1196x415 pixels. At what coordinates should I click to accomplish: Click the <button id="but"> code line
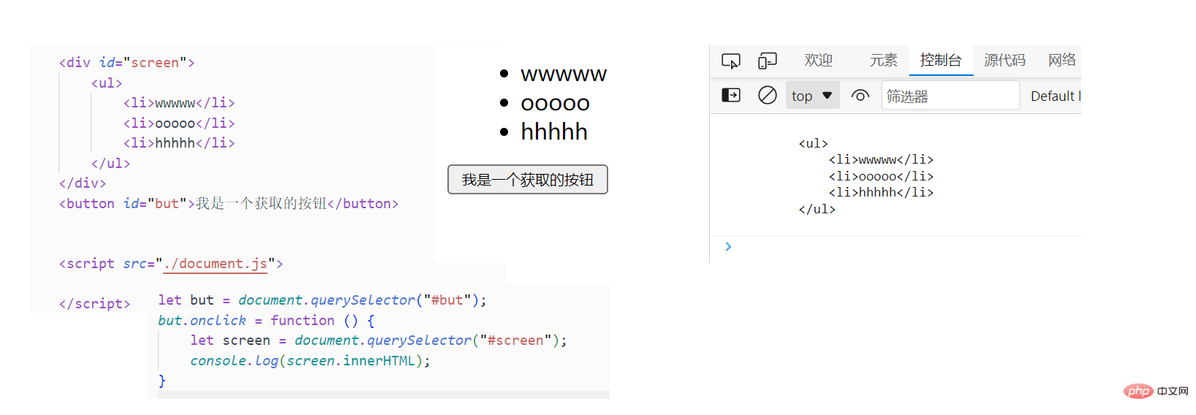(229, 204)
